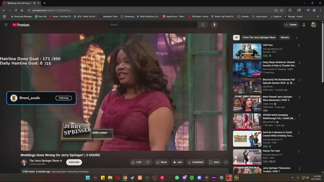Go back to the previous page
Viewport: 324px width, 182px height.
click(4, 10)
